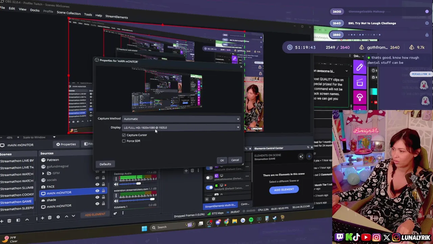Mute extension.streamstickers.com audio speaker icon

tap(116, 201)
